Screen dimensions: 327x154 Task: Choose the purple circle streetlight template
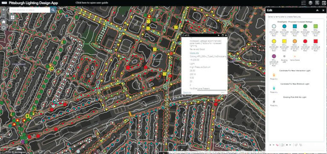click(274, 56)
